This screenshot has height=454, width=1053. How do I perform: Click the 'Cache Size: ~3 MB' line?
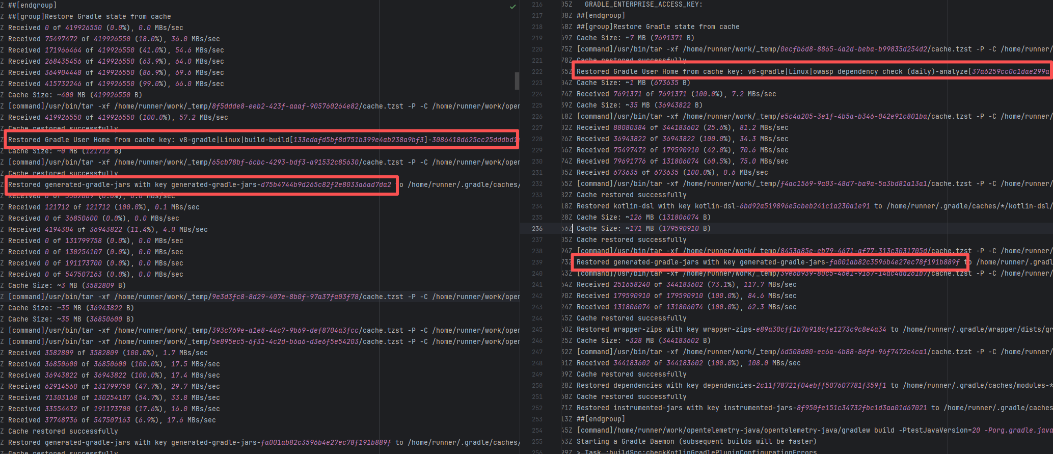tap(67, 286)
